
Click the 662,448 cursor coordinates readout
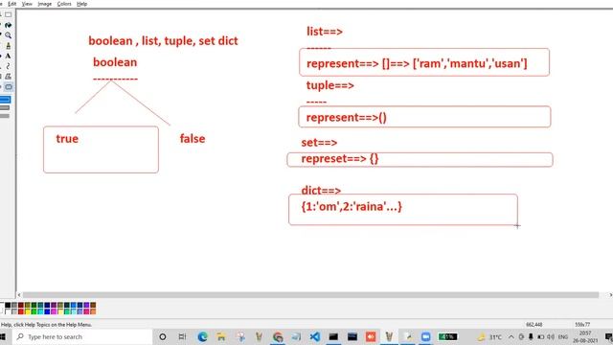(x=534, y=325)
